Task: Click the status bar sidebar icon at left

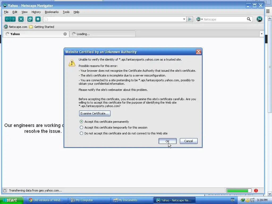Action: click(5, 190)
